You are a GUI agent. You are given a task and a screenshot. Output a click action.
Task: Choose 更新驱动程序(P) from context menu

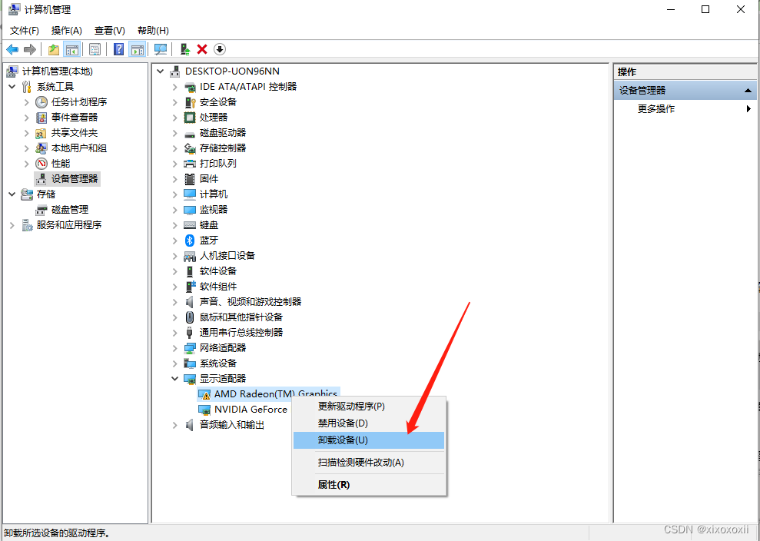368,407
